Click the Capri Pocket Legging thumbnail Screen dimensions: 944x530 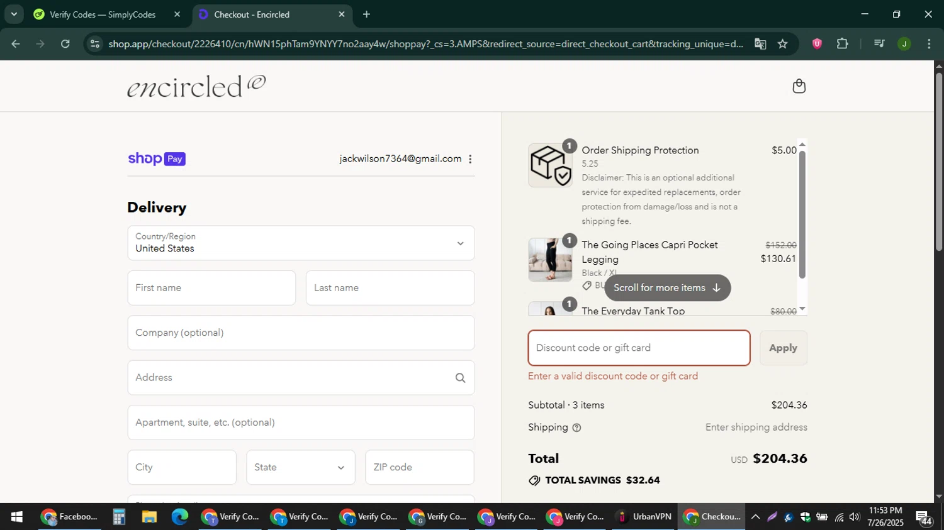pyautogui.click(x=550, y=260)
